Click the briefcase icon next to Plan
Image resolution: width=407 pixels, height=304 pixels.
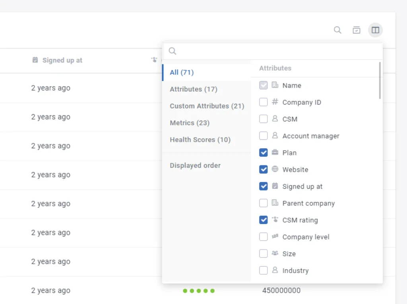[275, 152]
